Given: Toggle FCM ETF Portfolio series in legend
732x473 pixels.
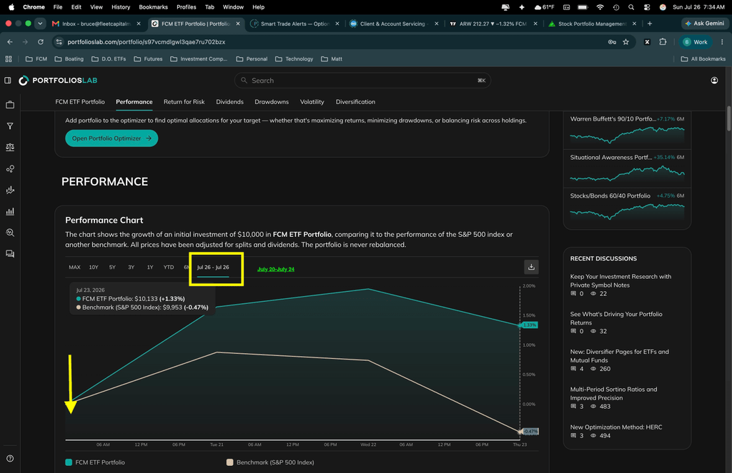Looking at the screenshot, I should point(95,462).
